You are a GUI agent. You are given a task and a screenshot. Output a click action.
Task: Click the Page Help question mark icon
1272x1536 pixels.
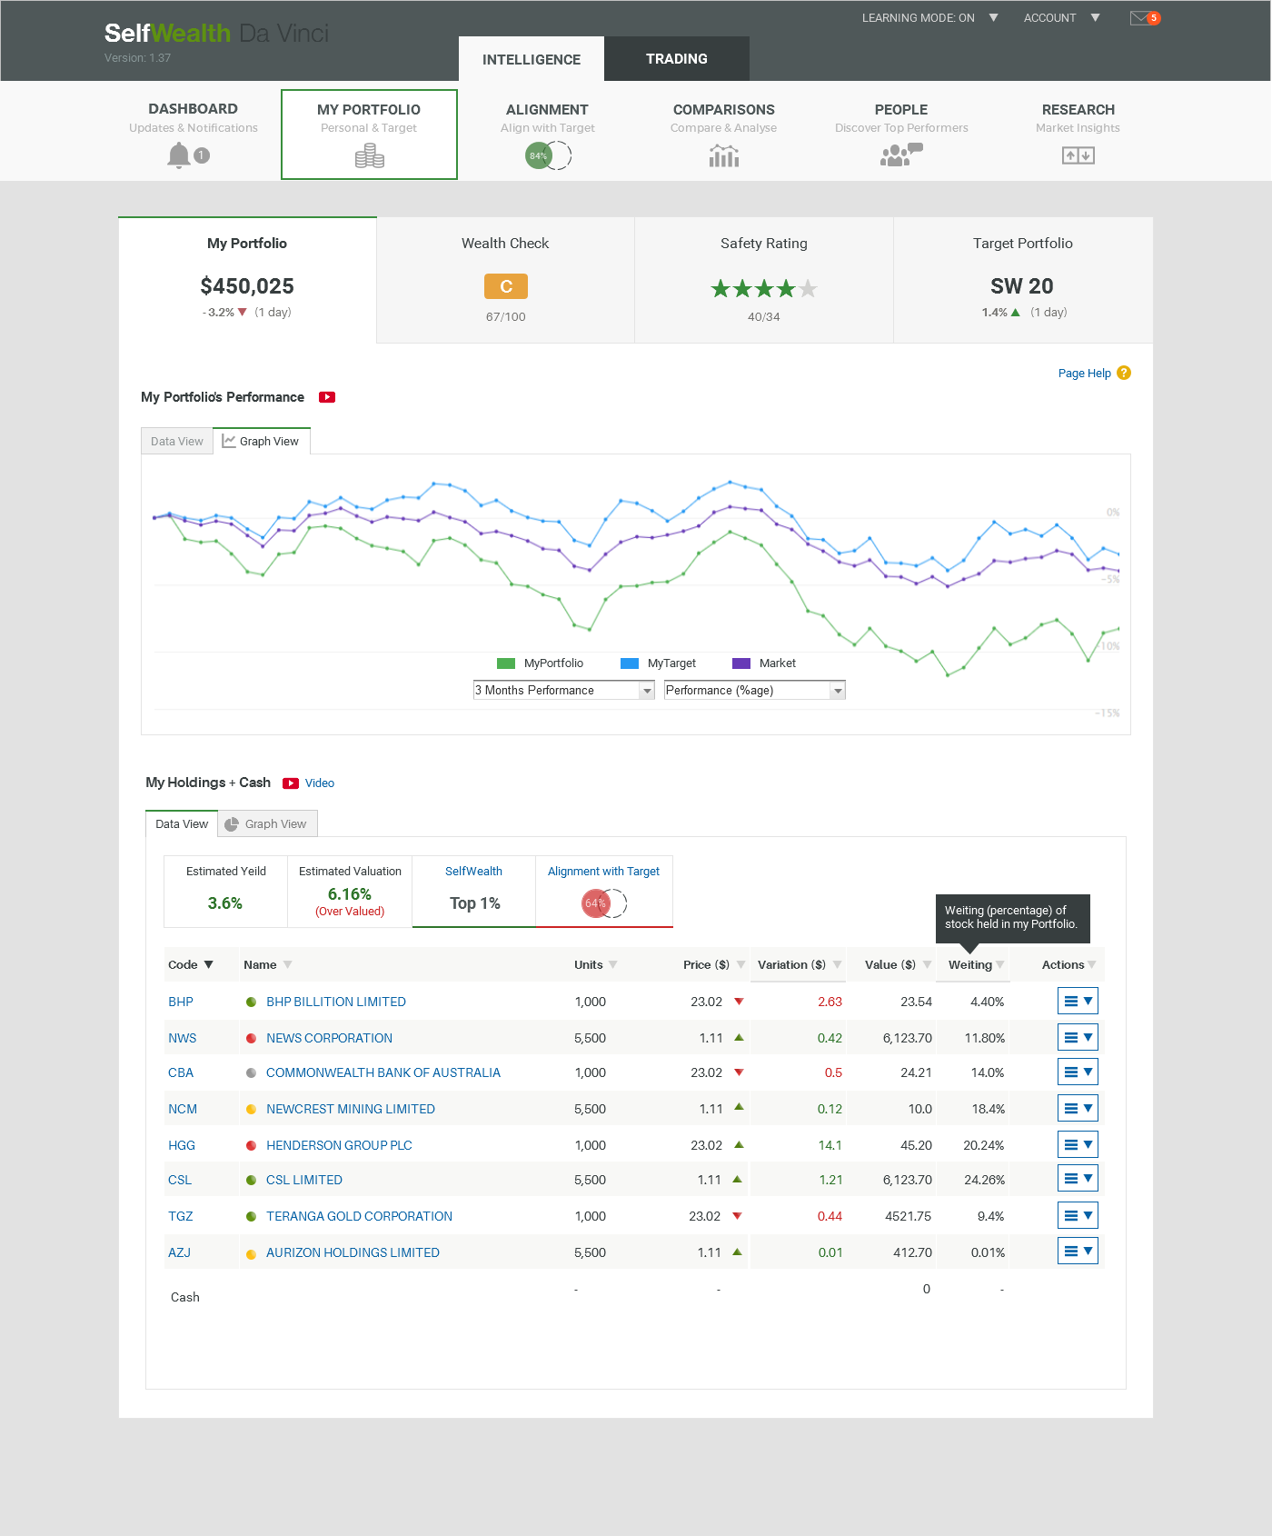pyautogui.click(x=1124, y=373)
